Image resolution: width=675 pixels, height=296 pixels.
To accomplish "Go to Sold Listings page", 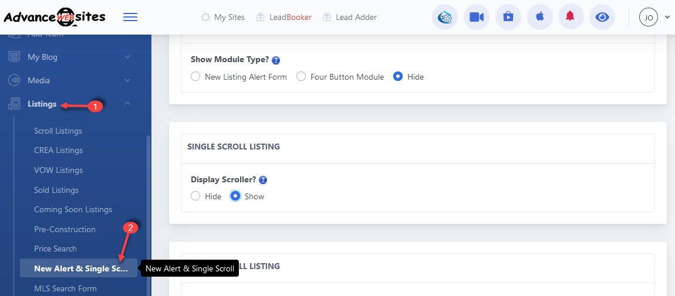I will tap(56, 190).
